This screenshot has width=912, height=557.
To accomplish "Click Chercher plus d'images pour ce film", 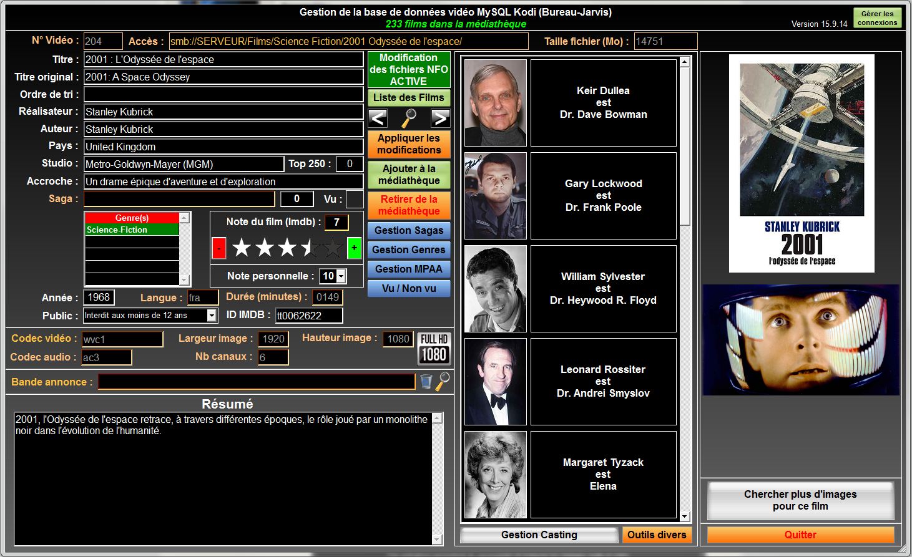I will pyautogui.click(x=800, y=500).
